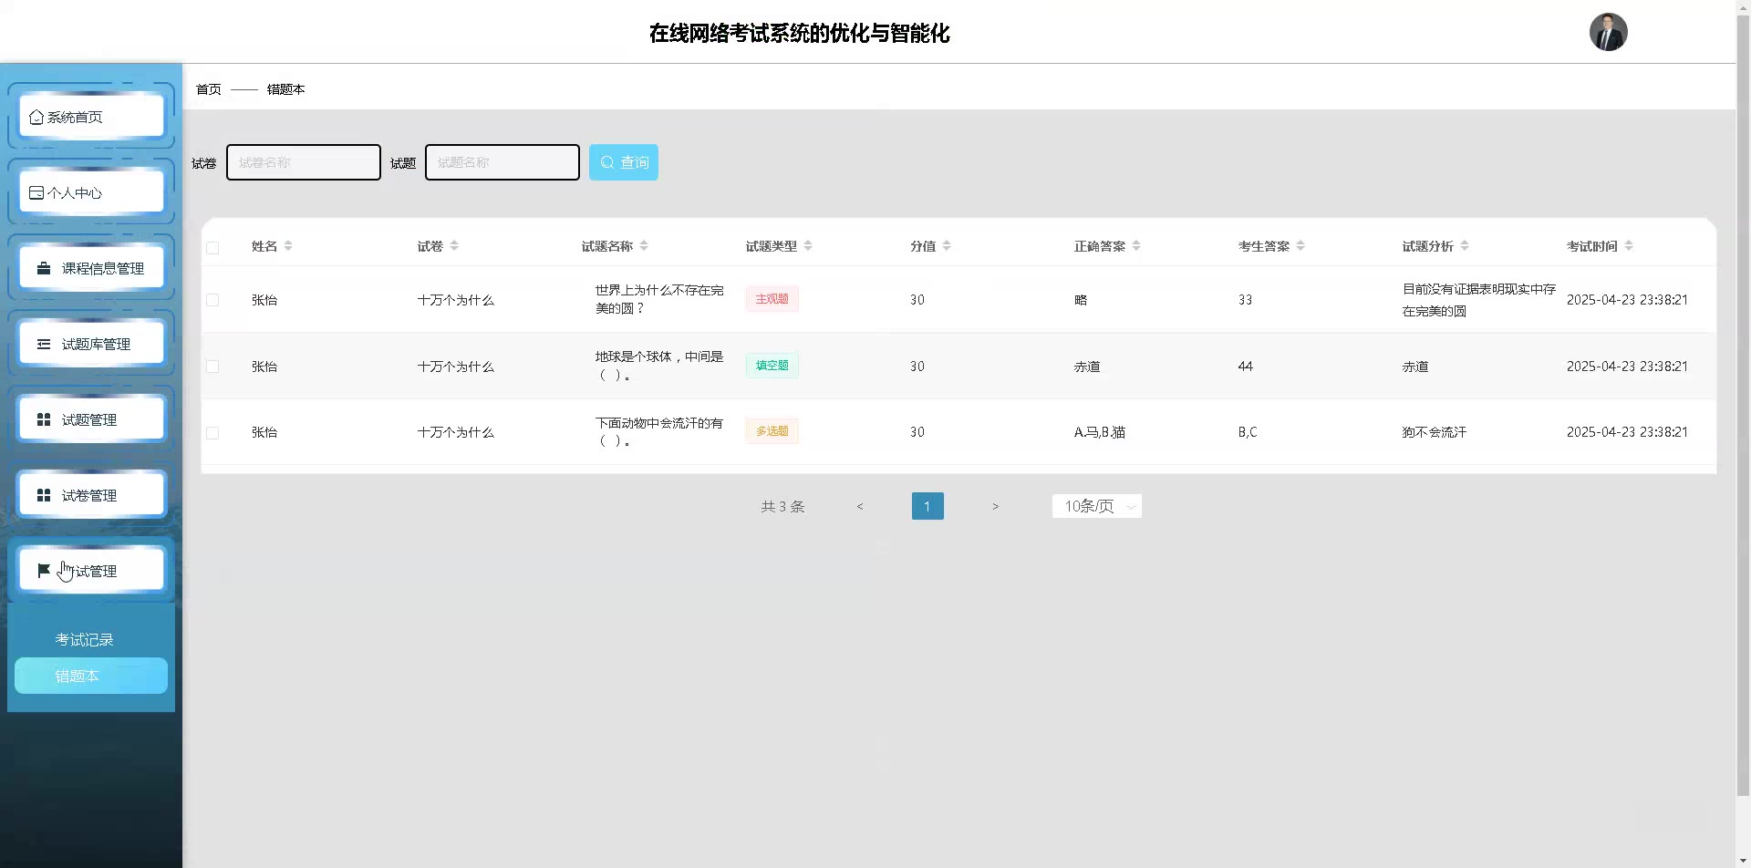1751x868 pixels.
Task: Sort the table by 分值 column
Action: [947, 246]
